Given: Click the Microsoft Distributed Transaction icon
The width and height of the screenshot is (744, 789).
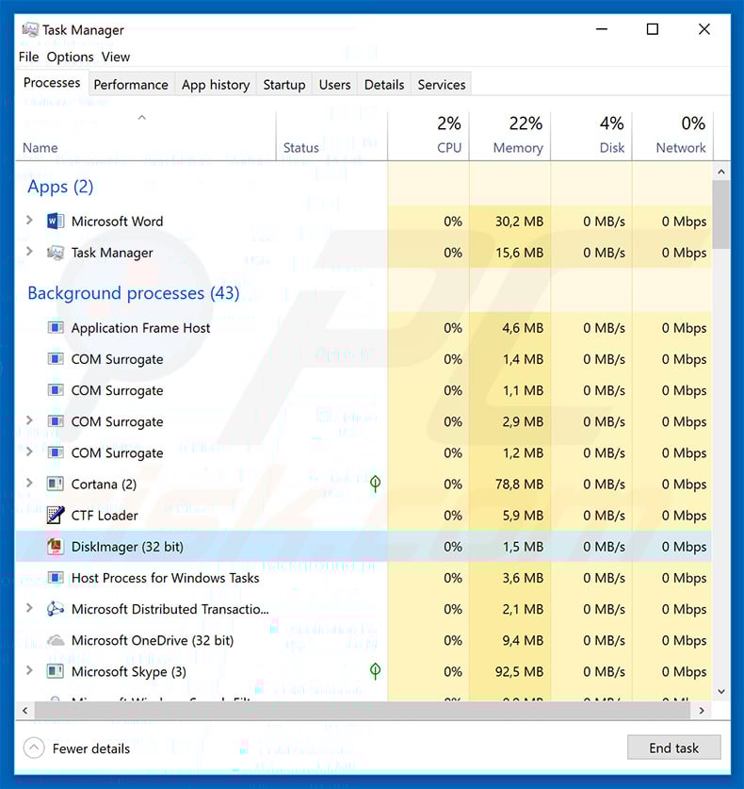Looking at the screenshot, I should [x=56, y=609].
